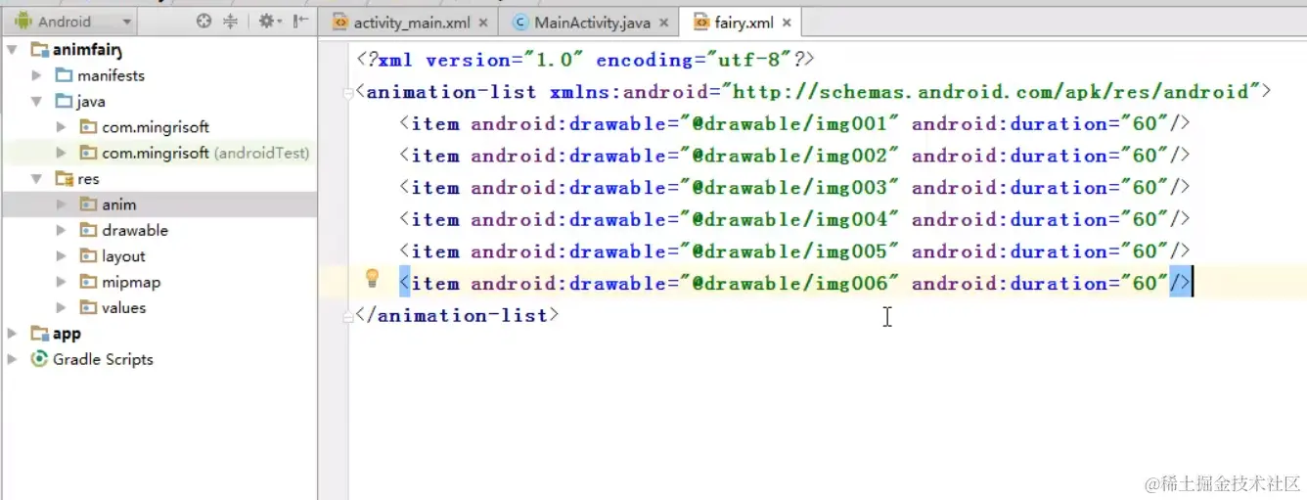The width and height of the screenshot is (1307, 500).
Task: Fold the animation-list opening tag
Action: (x=348, y=93)
